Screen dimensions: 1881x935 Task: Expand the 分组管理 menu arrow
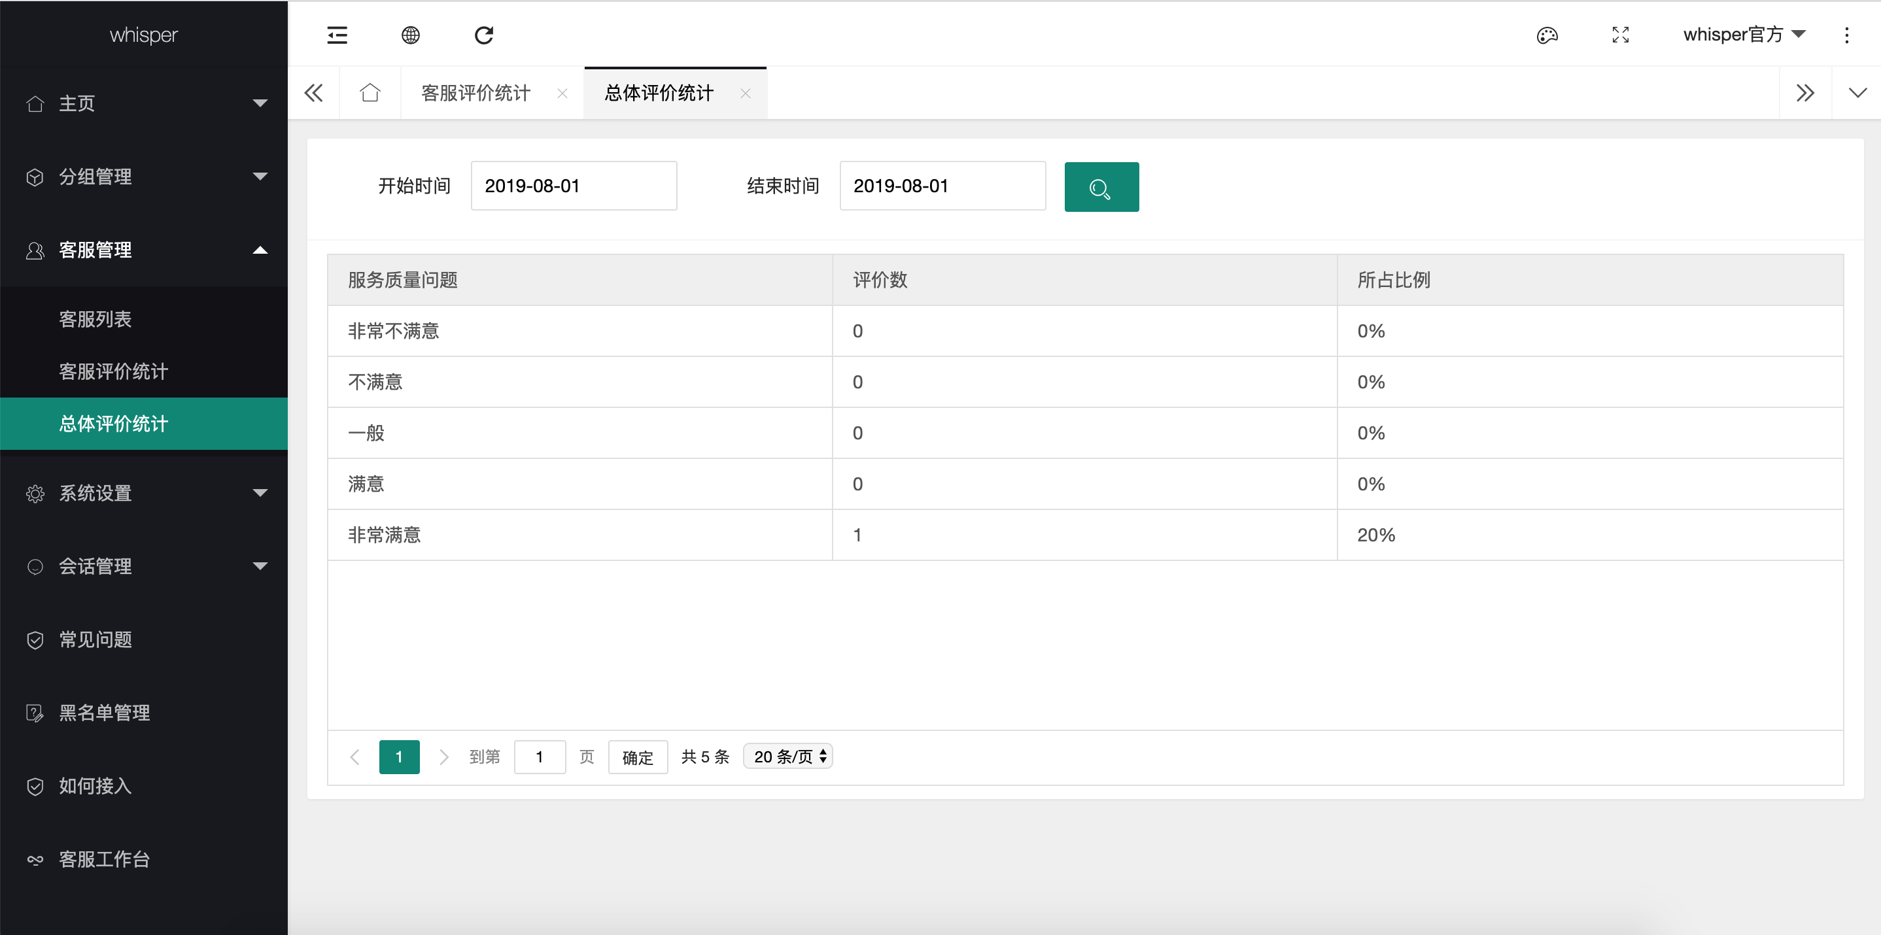point(260,177)
